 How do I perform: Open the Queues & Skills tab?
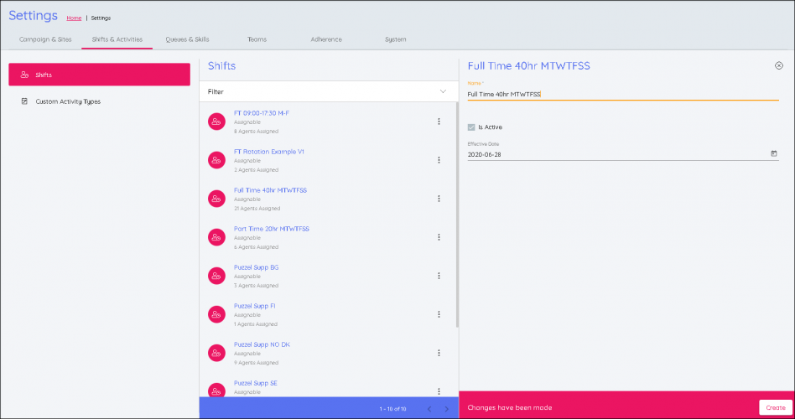click(186, 39)
